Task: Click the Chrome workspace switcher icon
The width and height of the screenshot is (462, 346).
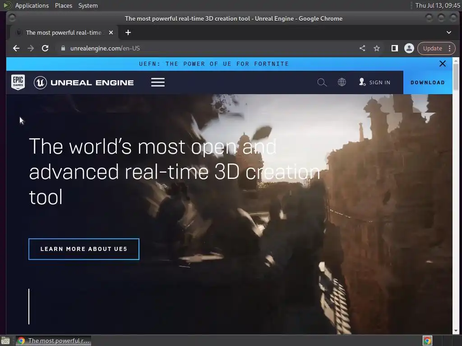Action: (427, 341)
